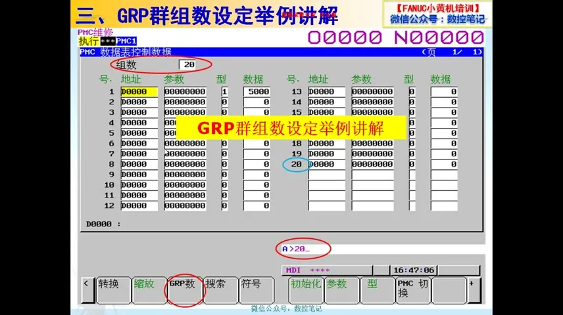Select the 型 cell of row 1

tap(224, 91)
